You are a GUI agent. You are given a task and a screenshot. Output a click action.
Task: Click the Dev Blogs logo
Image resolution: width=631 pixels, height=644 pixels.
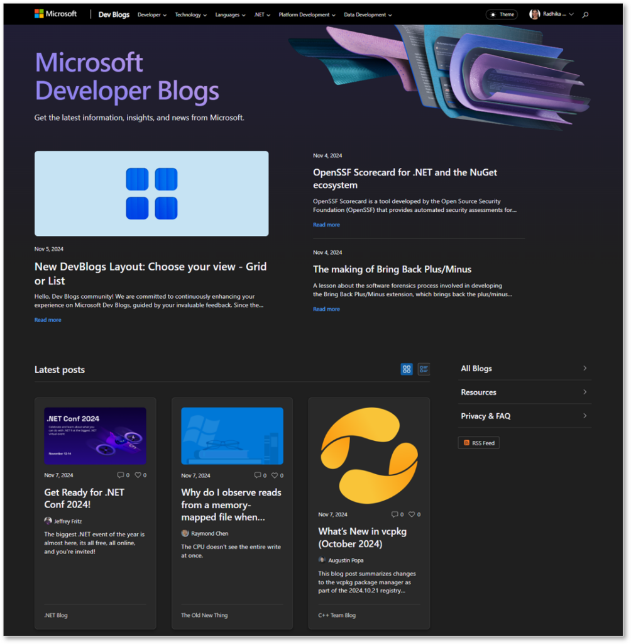coord(114,14)
